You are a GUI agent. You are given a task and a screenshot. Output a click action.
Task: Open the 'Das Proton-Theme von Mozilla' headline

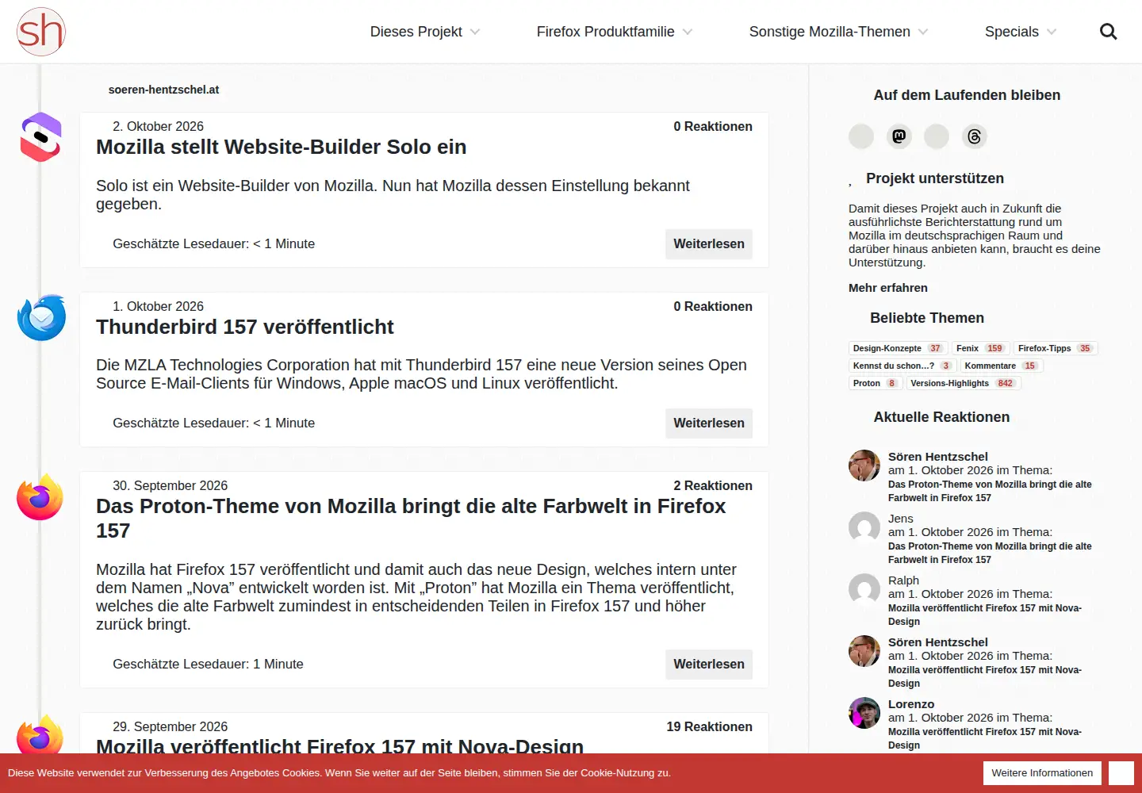411,519
